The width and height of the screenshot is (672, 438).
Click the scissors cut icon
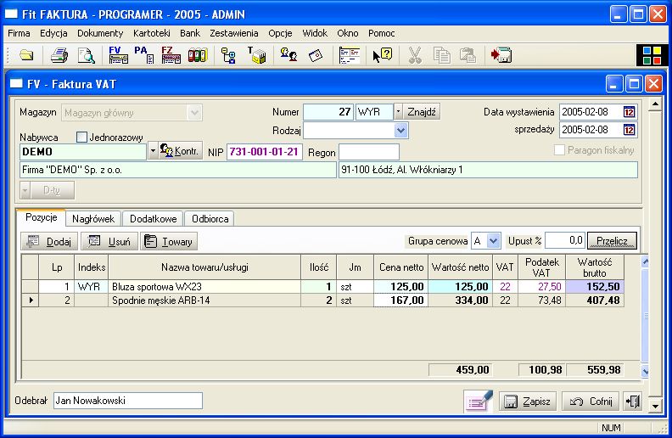(x=414, y=55)
